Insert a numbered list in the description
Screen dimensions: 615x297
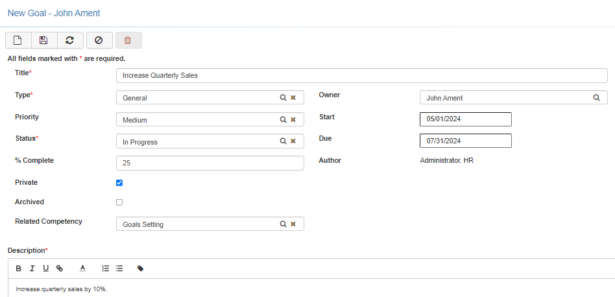(106, 268)
